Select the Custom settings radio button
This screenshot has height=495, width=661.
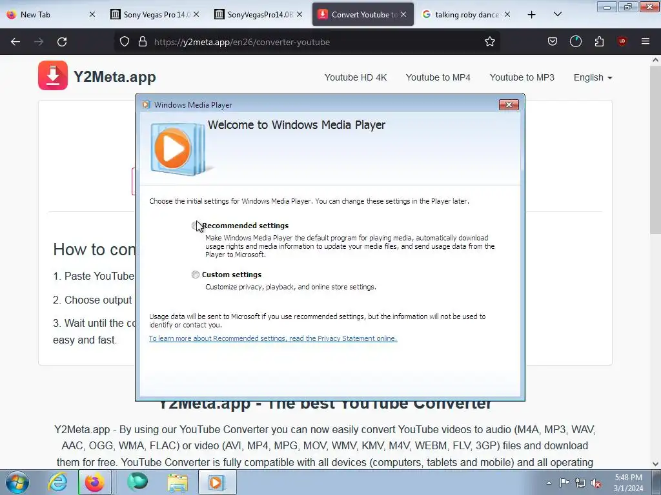coord(195,275)
